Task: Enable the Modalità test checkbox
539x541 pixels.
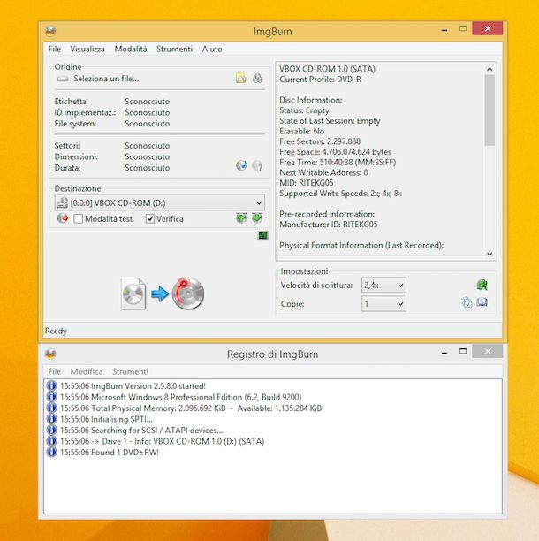Action: click(x=79, y=218)
